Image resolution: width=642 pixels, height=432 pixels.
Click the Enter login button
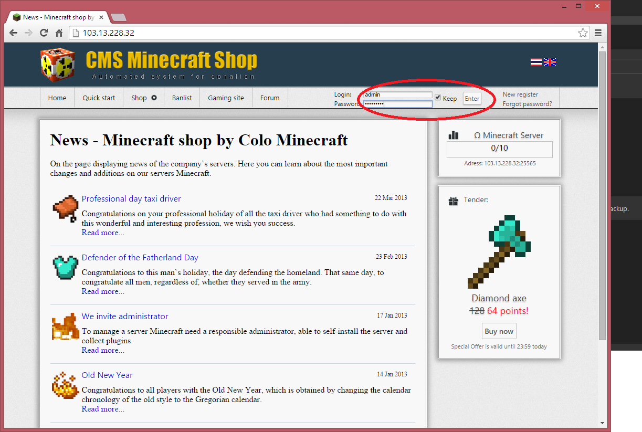coord(472,98)
